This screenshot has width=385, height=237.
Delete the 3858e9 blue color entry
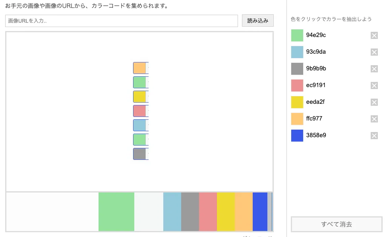click(x=374, y=136)
